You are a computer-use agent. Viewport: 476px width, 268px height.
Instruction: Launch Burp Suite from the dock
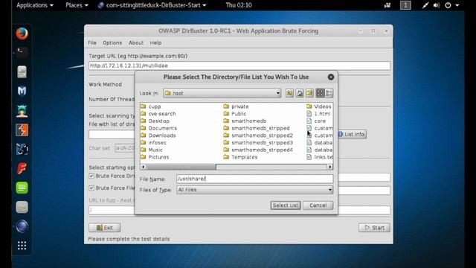(x=22, y=130)
